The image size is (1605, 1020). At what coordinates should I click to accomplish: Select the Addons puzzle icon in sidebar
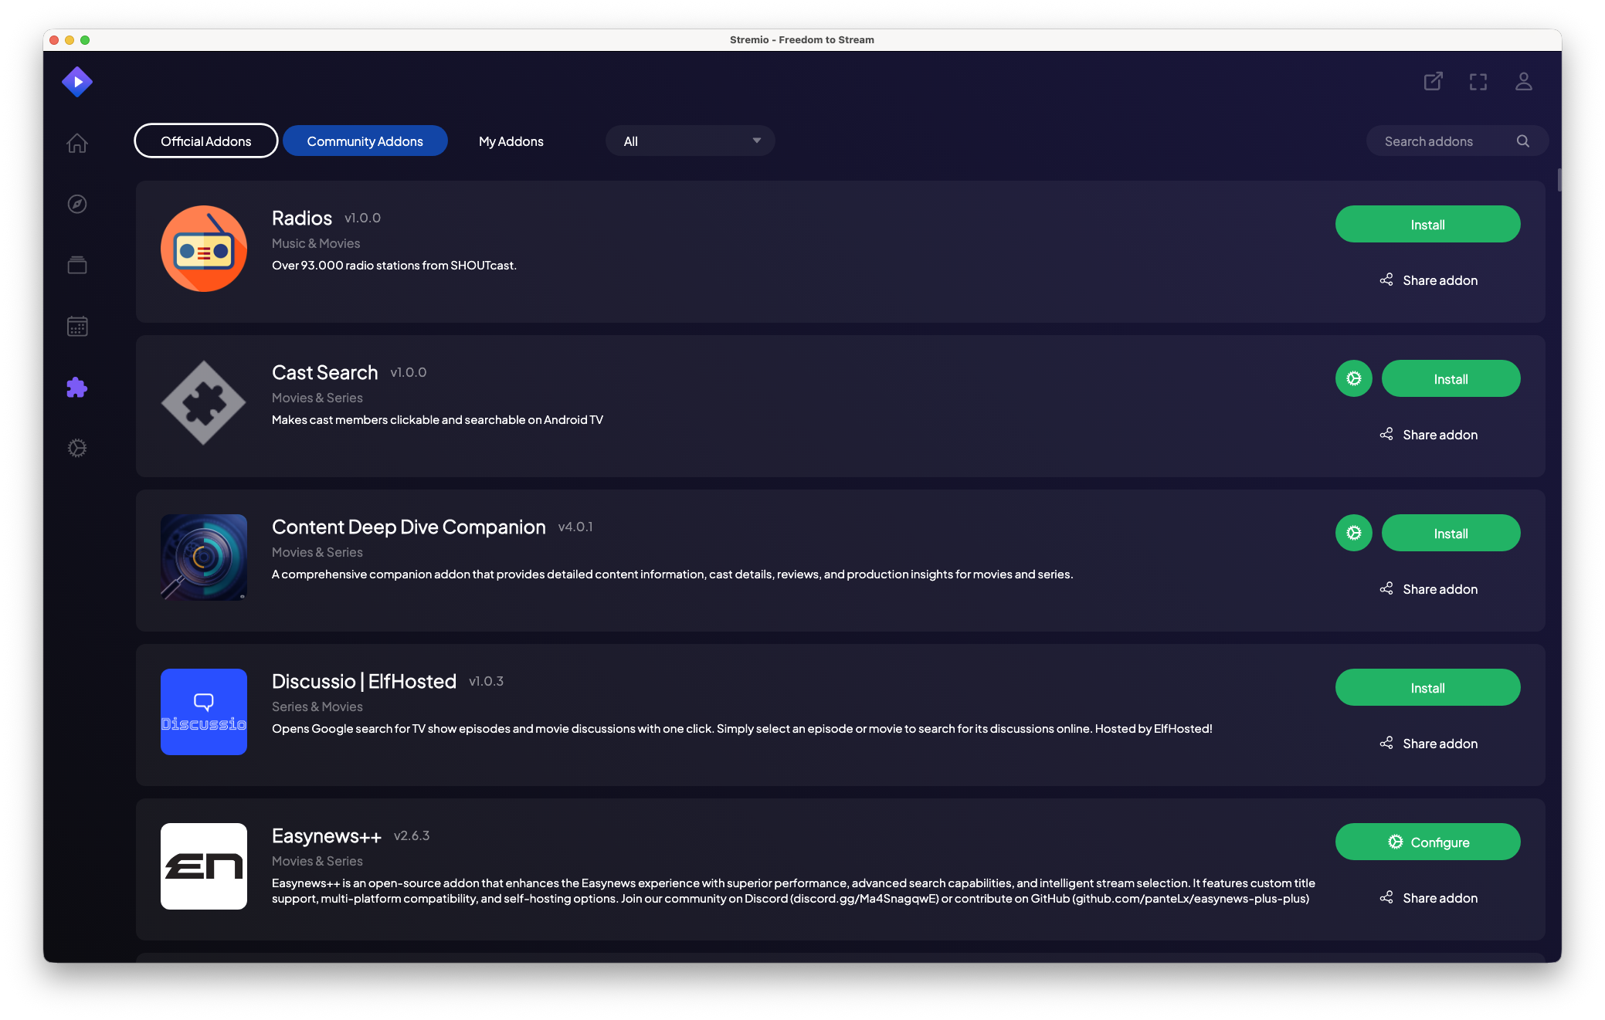[77, 387]
